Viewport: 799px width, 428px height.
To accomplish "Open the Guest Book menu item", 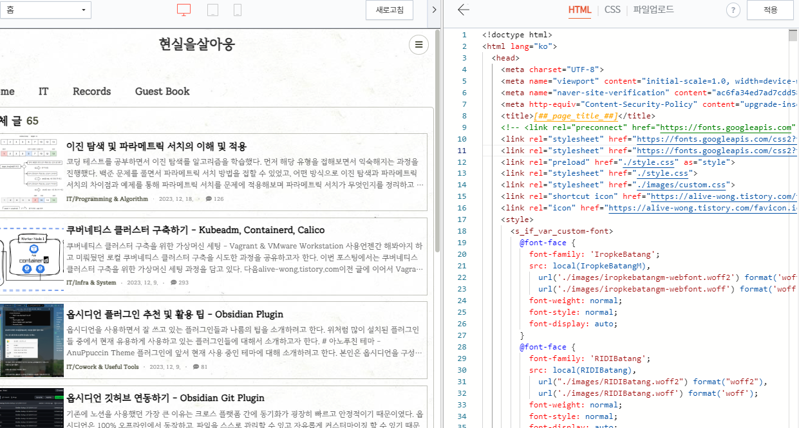I will [x=162, y=91].
